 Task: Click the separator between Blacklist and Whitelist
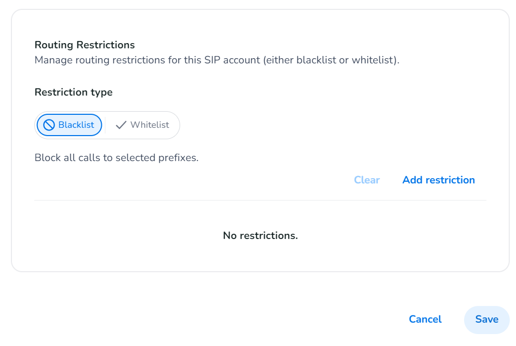pyautogui.click(x=105, y=125)
